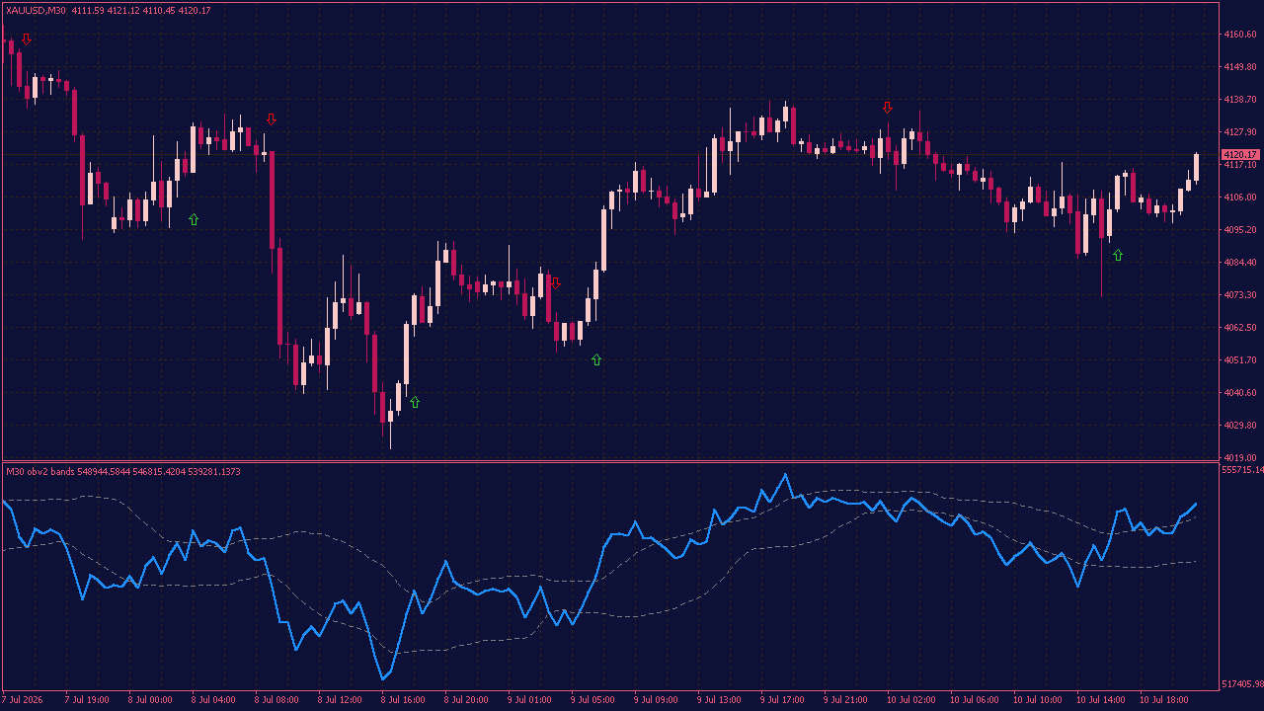
Task: Click the 9 Jul 01:00 time label
Action: [529, 700]
